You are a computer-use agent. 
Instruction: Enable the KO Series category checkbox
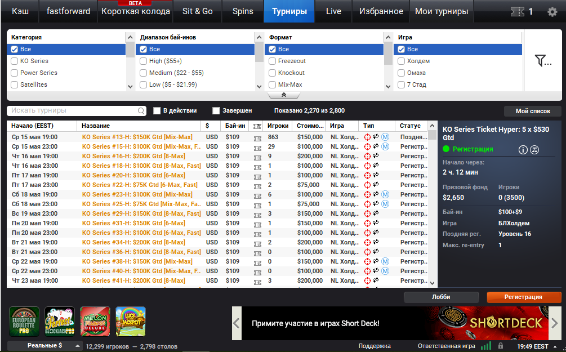15,61
